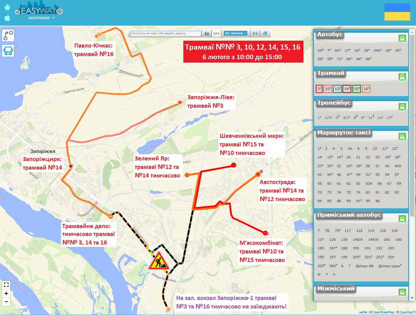Zoom in the map with the plus button
The width and height of the screenshot is (416, 315).
click(x=6, y=293)
